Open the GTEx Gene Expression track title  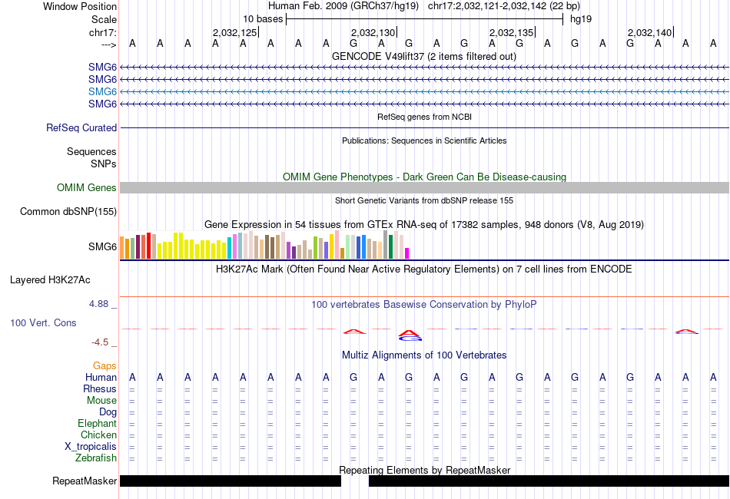(x=424, y=225)
